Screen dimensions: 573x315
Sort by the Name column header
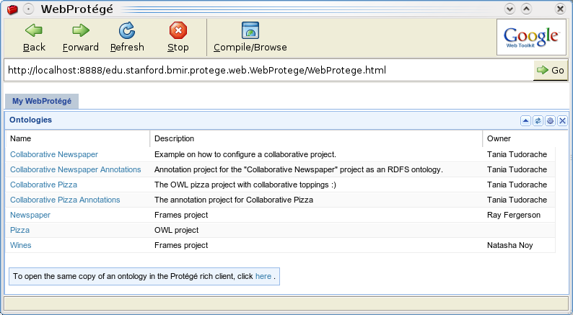click(77, 138)
